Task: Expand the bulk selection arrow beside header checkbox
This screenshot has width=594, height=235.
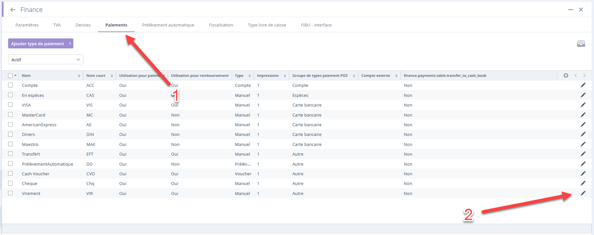Action: 15,76
